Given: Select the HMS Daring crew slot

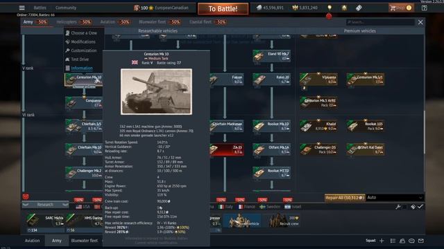Looking at the screenshot, I should (84, 223).
